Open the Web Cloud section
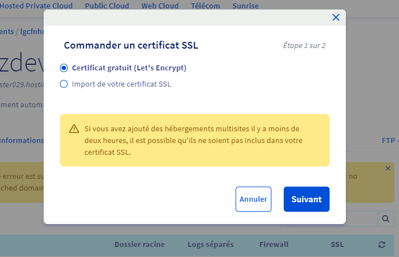Screen dimensions: 399x257 [160, 6]
